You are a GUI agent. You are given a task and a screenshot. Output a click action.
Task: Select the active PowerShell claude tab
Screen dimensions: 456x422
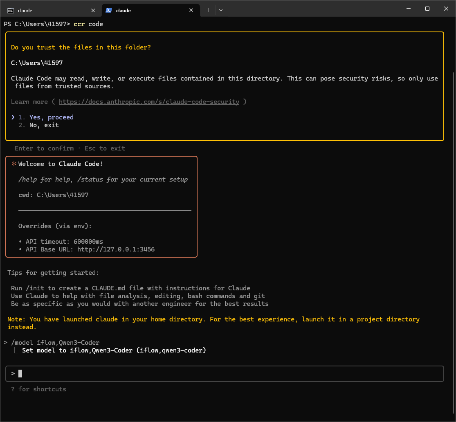[x=151, y=11]
